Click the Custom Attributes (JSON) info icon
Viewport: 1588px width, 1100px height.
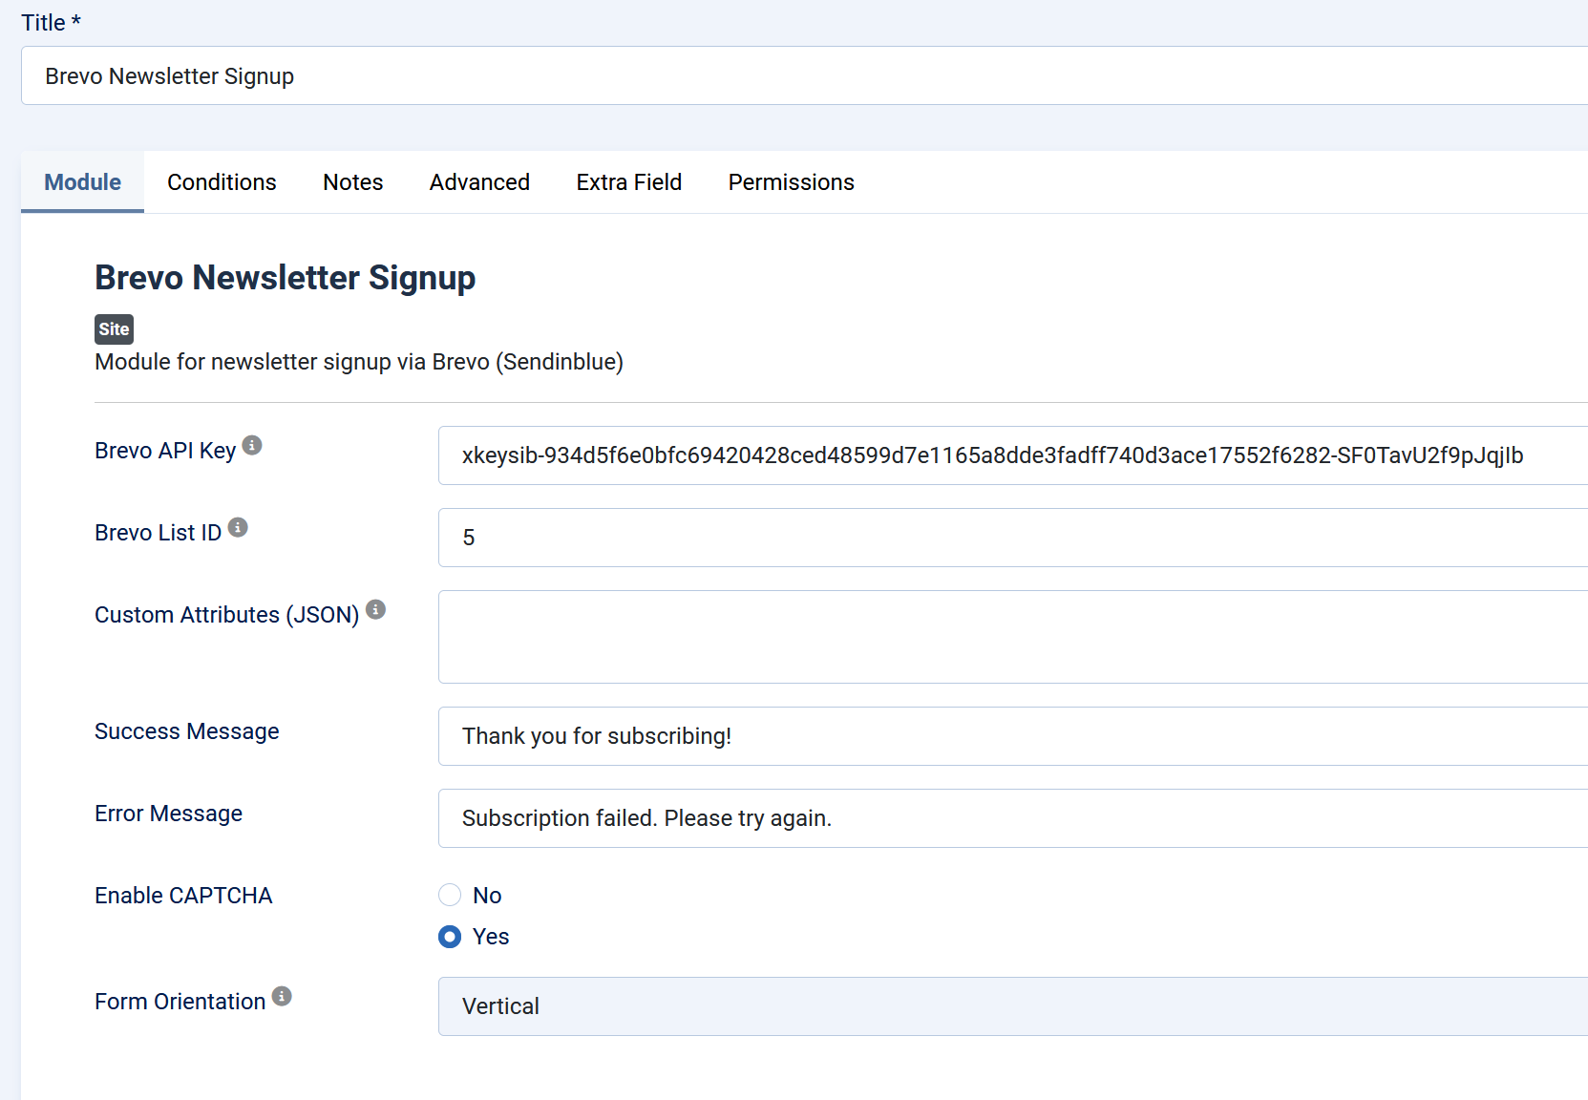(x=375, y=609)
